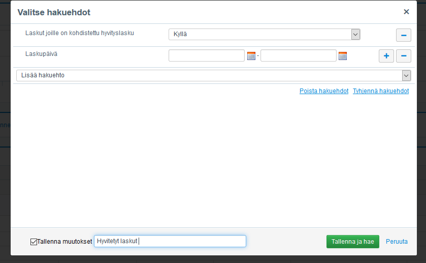Click the Hyvitetyt laskut name field

[170, 241]
